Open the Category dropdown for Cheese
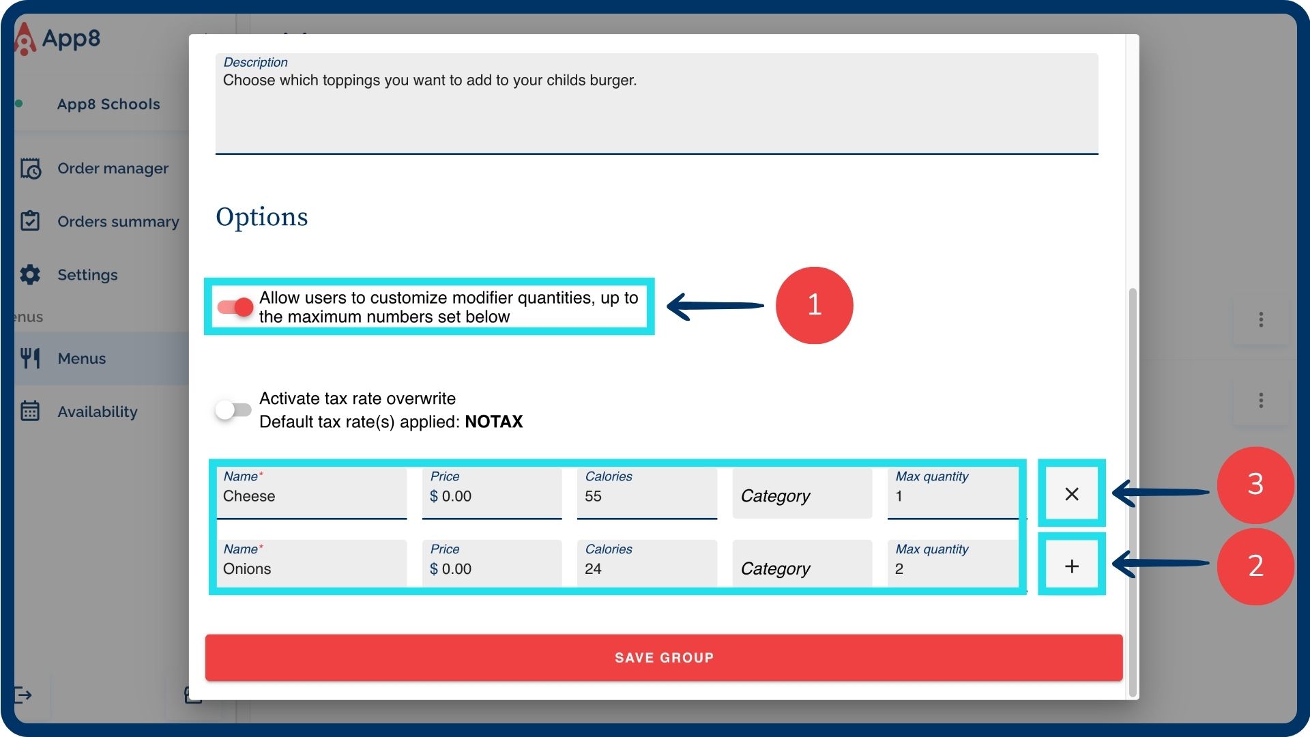The image size is (1310, 737). coord(802,495)
